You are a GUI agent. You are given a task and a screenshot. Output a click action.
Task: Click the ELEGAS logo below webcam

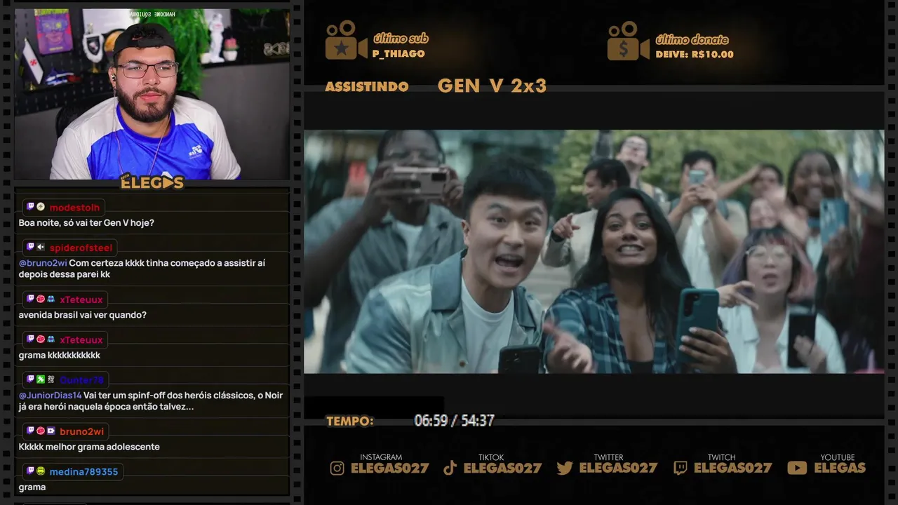pos(152,182)
